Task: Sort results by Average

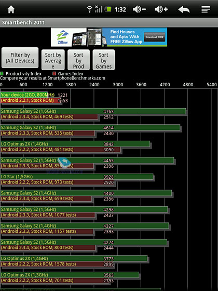Action: 53,60
